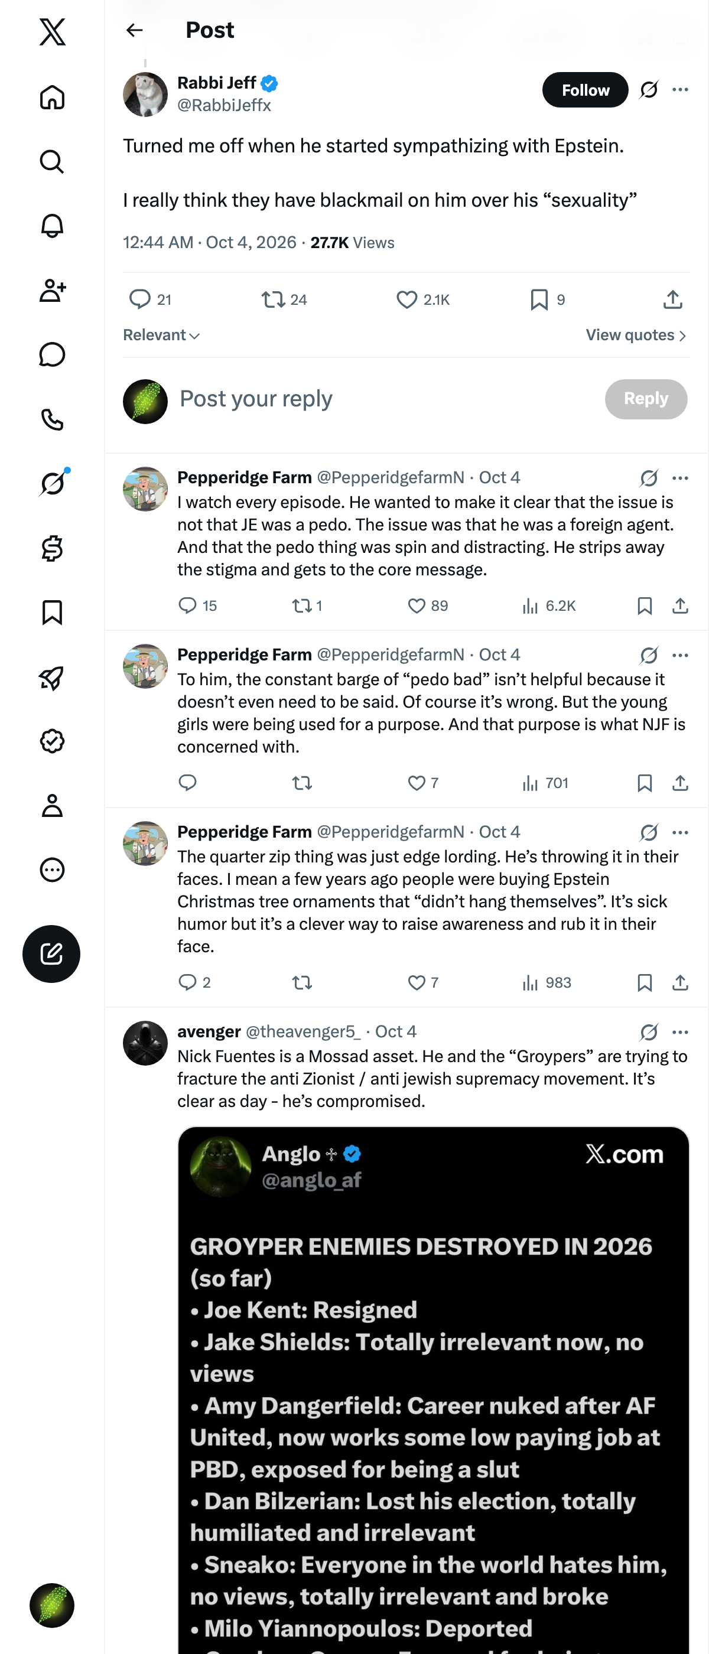Go back with the arrow icon
The image size is (709, 1654).
(134, 30)
